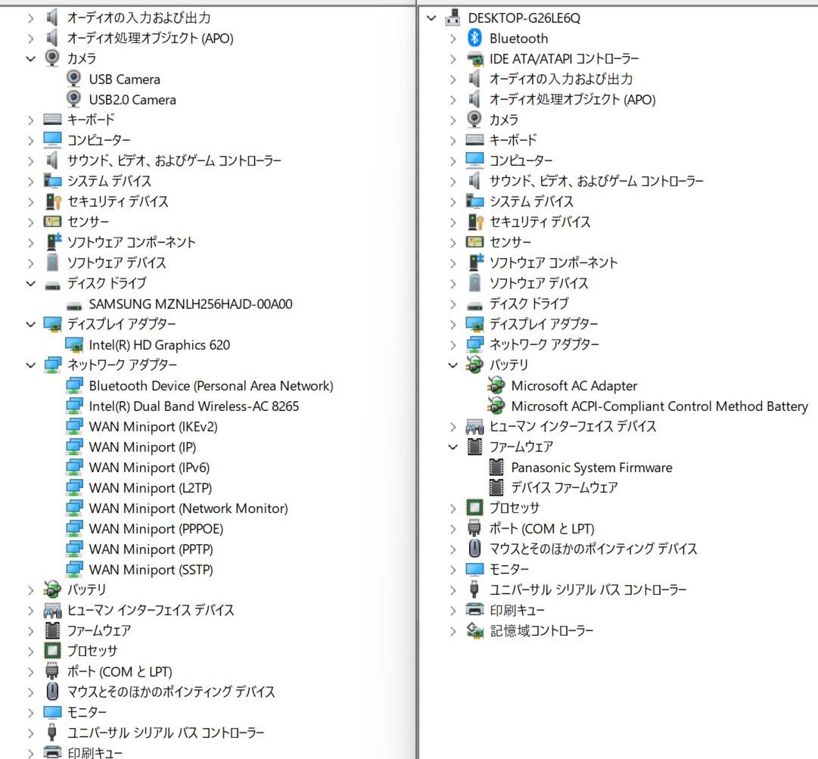Click the 印刷キュー printer icon in right pane

point(474,609)
